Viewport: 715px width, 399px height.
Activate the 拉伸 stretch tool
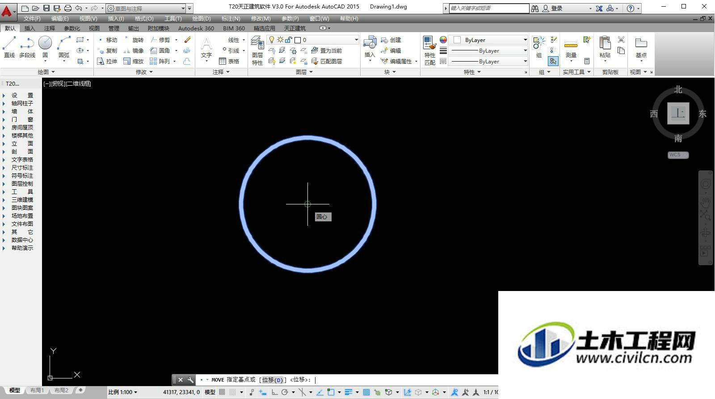click(x=107, y=61)
